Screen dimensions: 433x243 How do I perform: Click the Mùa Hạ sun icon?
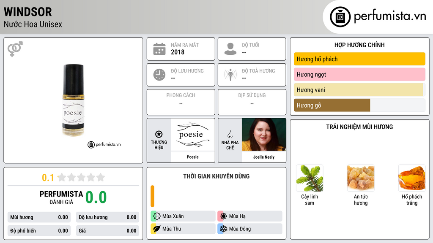224,216
